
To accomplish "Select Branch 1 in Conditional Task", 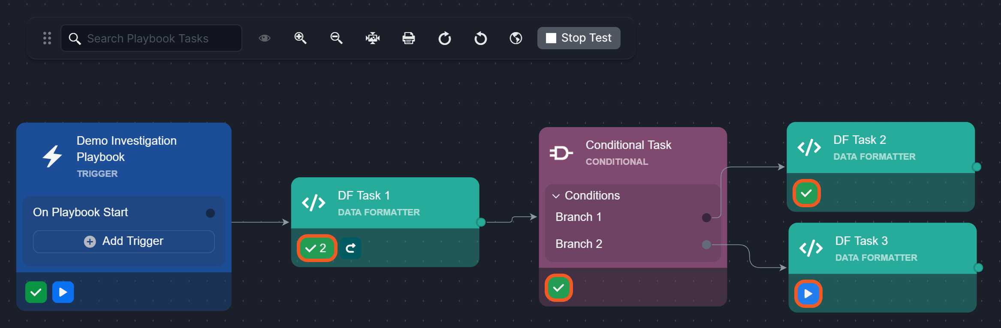I will tap(579, 217).
